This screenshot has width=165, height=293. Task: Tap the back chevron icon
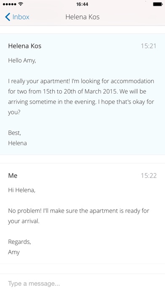(8, 17)
